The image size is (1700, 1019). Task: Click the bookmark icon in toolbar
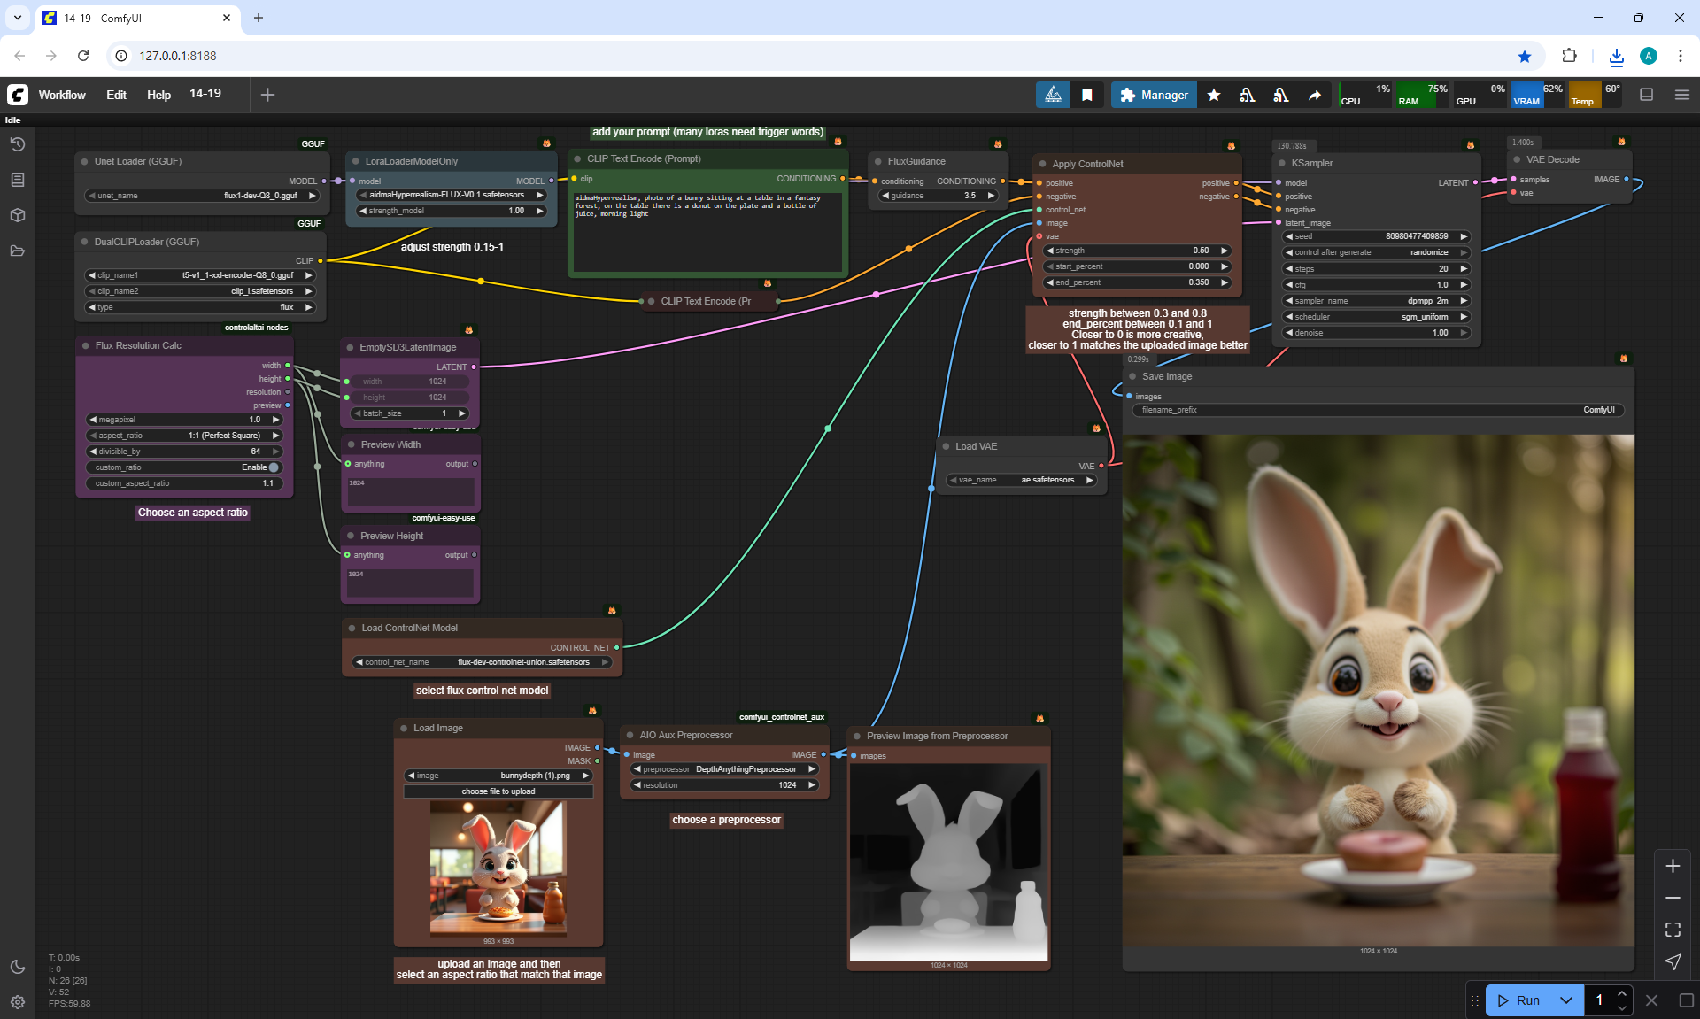pos(1086,95)
